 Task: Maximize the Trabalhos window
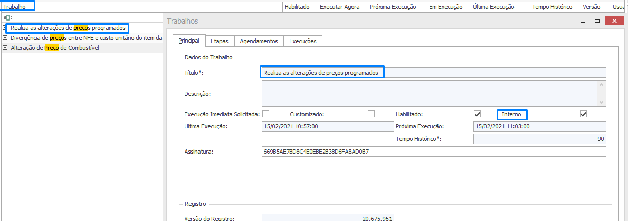597,21
